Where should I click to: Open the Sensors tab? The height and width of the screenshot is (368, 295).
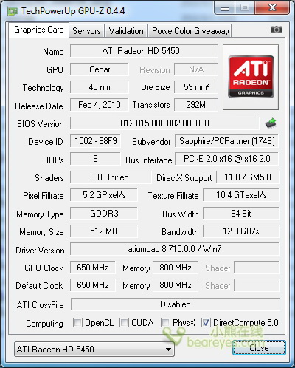(86, 31)
